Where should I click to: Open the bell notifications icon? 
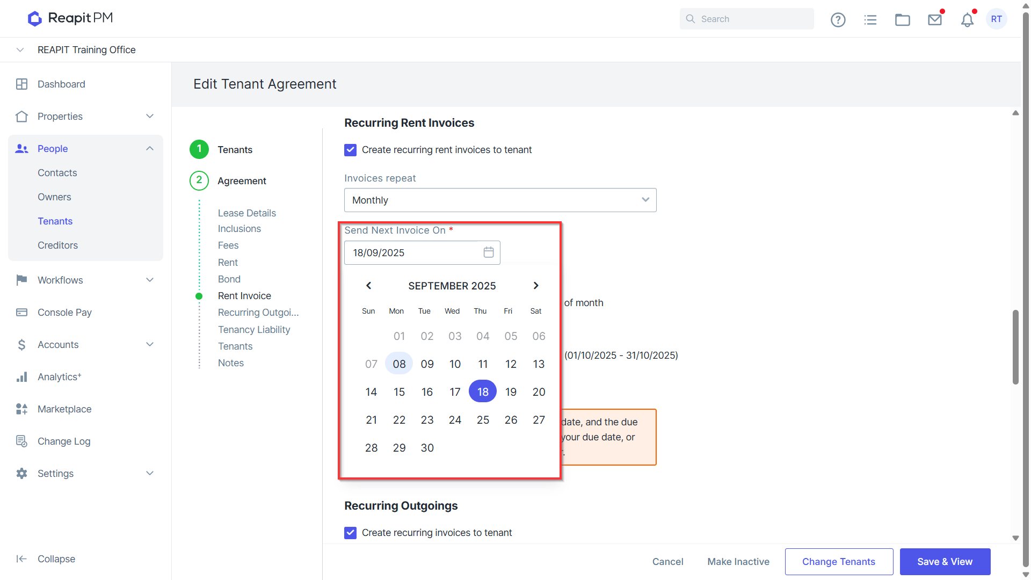coord(967,20)
